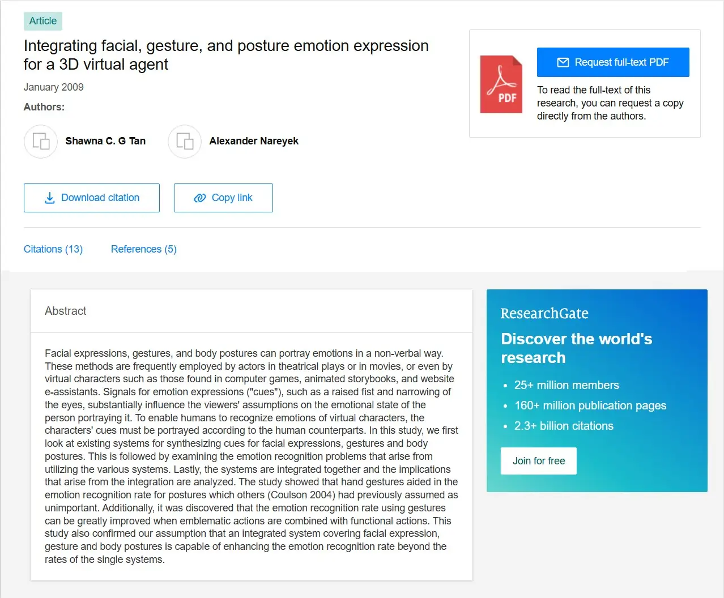Click Alexander Nareyek's avatar placeholder icon
This screenshot has width=724, height=598.
point(185,141)
